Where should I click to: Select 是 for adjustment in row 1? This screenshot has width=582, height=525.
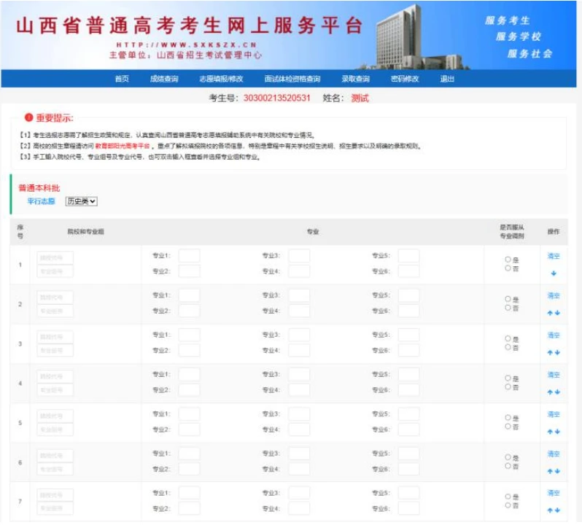pos(508,260)
